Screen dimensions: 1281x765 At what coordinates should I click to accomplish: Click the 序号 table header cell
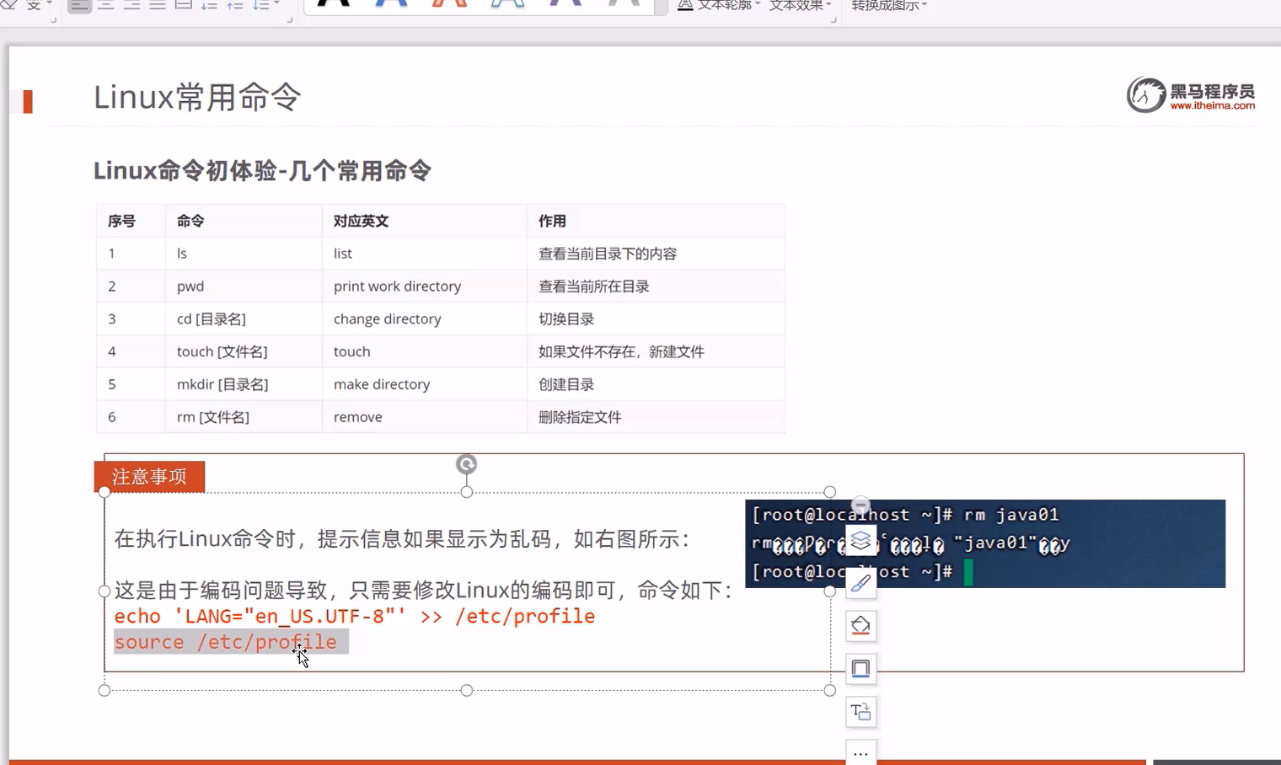point(131,221)
